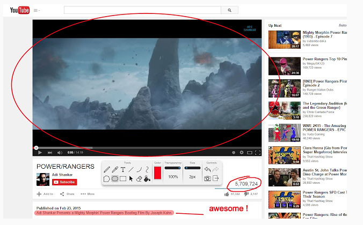Toggle video annotations button
Viewport: 363px width, 225px height.
[234, 153]
